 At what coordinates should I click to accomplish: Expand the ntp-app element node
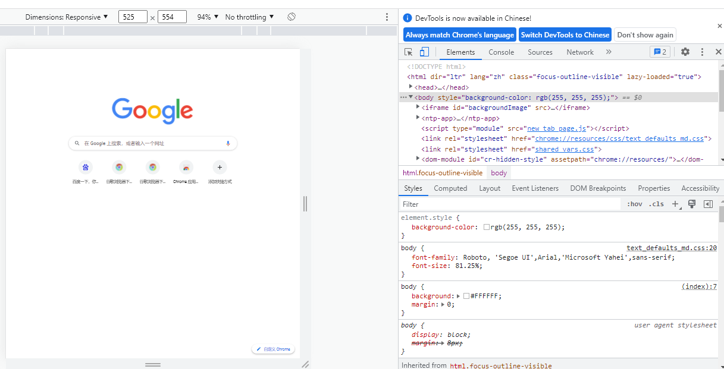(x=418, y=118)
